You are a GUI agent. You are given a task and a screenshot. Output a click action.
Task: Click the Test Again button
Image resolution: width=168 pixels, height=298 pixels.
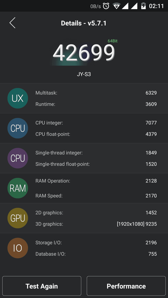(42, 286)
